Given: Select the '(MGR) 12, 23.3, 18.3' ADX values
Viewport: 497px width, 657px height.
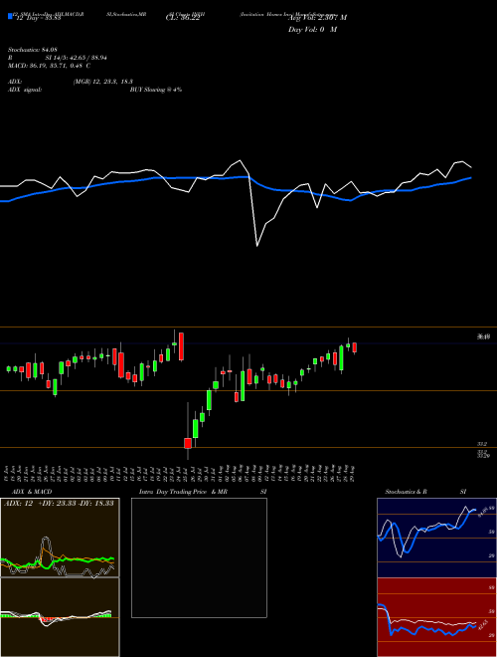Looking at the screenshot, I should 103,82.
